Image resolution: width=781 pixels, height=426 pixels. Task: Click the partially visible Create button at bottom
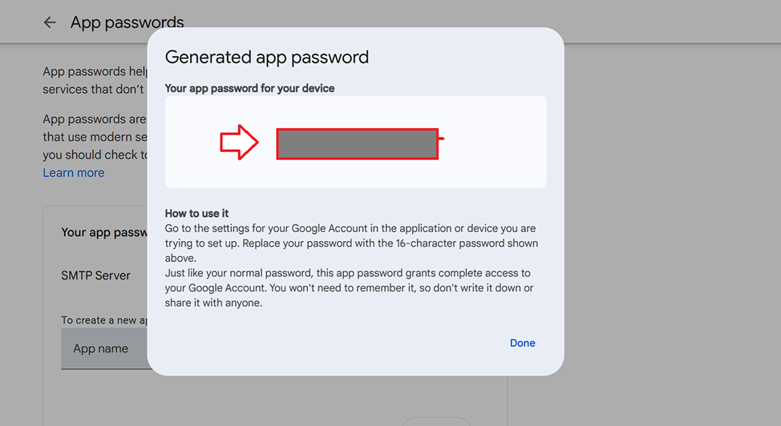(x=435, y=421)
